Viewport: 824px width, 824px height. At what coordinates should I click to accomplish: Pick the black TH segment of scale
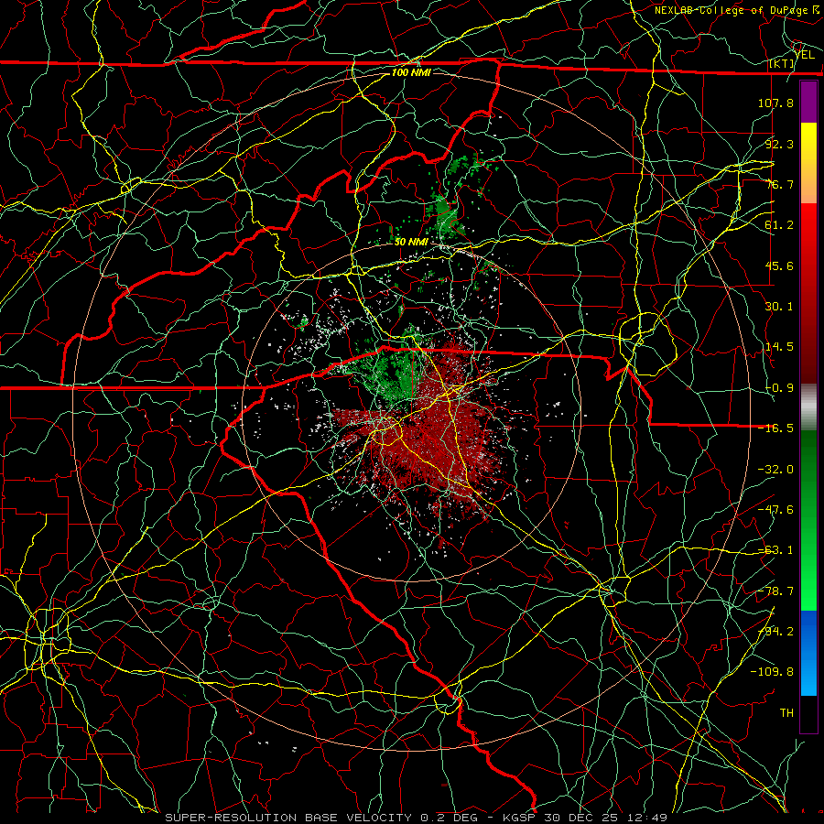click(x=808, y=713)
